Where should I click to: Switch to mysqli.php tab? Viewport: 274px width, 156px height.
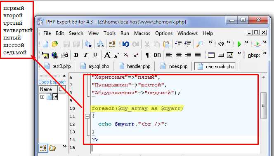point(94,66)
